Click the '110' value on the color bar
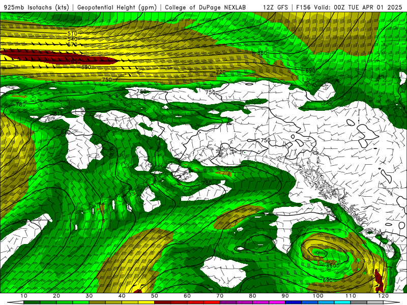 pyautogui.click(x=351, y=296)
